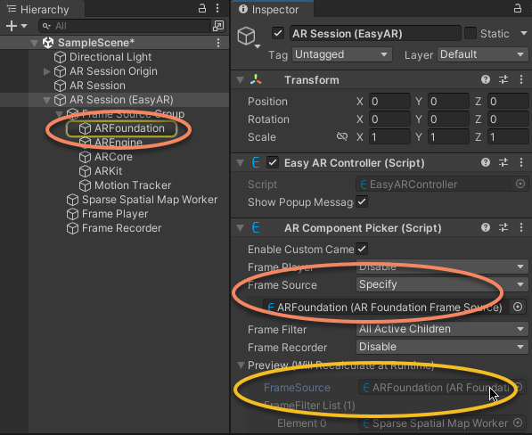Toggle Scale constrained proportions link icon
The width and height of the screenshot is (532, 435).
(x=342, y=136)
